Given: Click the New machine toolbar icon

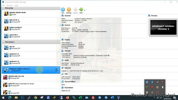Looking at the screenshot, I should (x=63, y=10).
